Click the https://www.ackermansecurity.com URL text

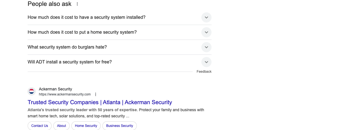point(65,94)
